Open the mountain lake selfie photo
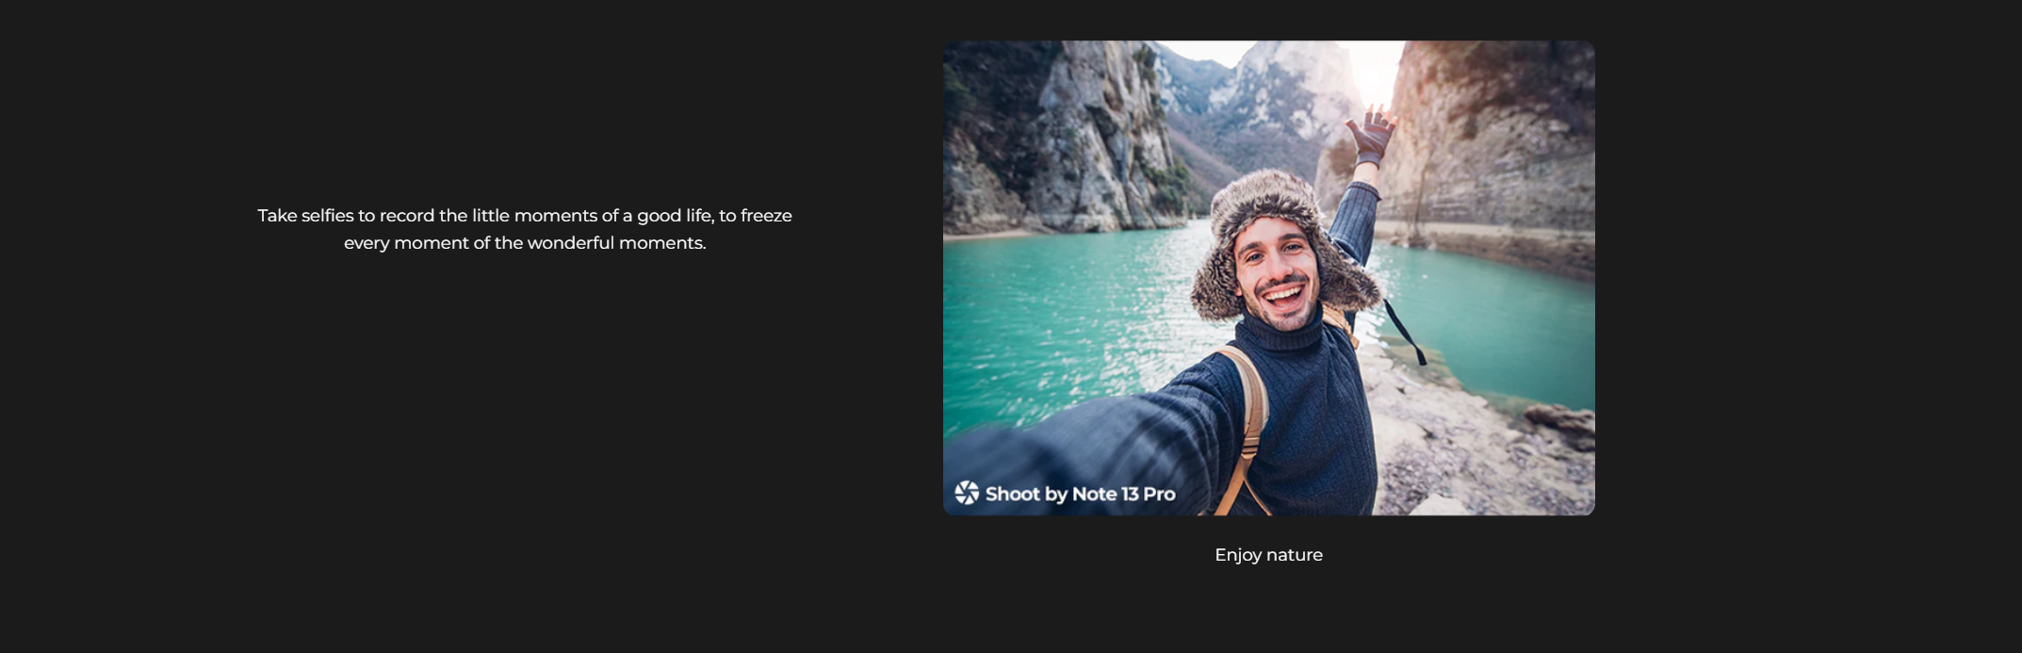The image size is (2022, 653). pos(1268,278)
